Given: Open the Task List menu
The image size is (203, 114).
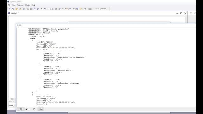Looking at the screenshot, I should [20, 5].
